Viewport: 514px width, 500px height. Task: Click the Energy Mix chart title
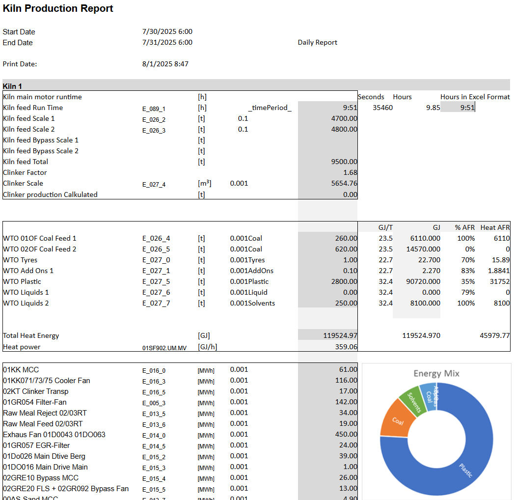click(x=436, y=373)
